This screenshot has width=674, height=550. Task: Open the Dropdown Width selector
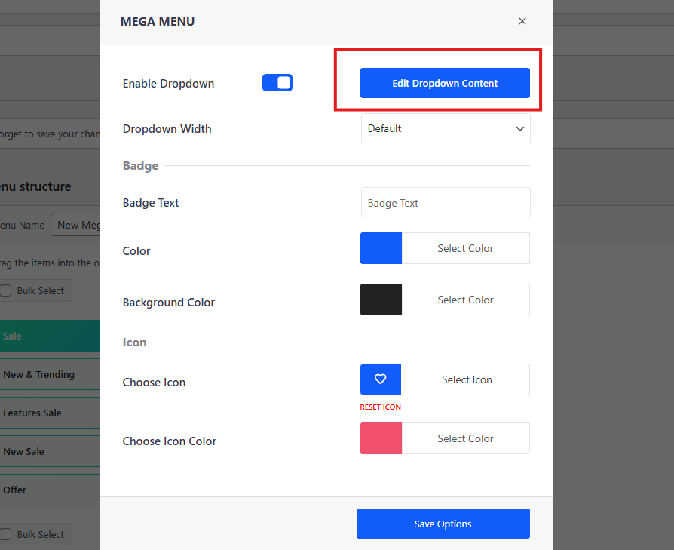click(x=445, y=128)
